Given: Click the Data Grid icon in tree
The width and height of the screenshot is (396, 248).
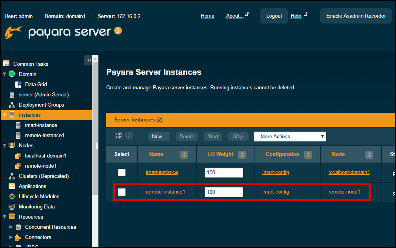Looking at the screenshot, I should click(18, 84).
